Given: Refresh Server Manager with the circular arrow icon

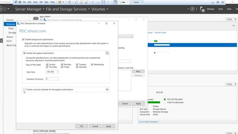Looking at the screenshot, I should 192,9.
